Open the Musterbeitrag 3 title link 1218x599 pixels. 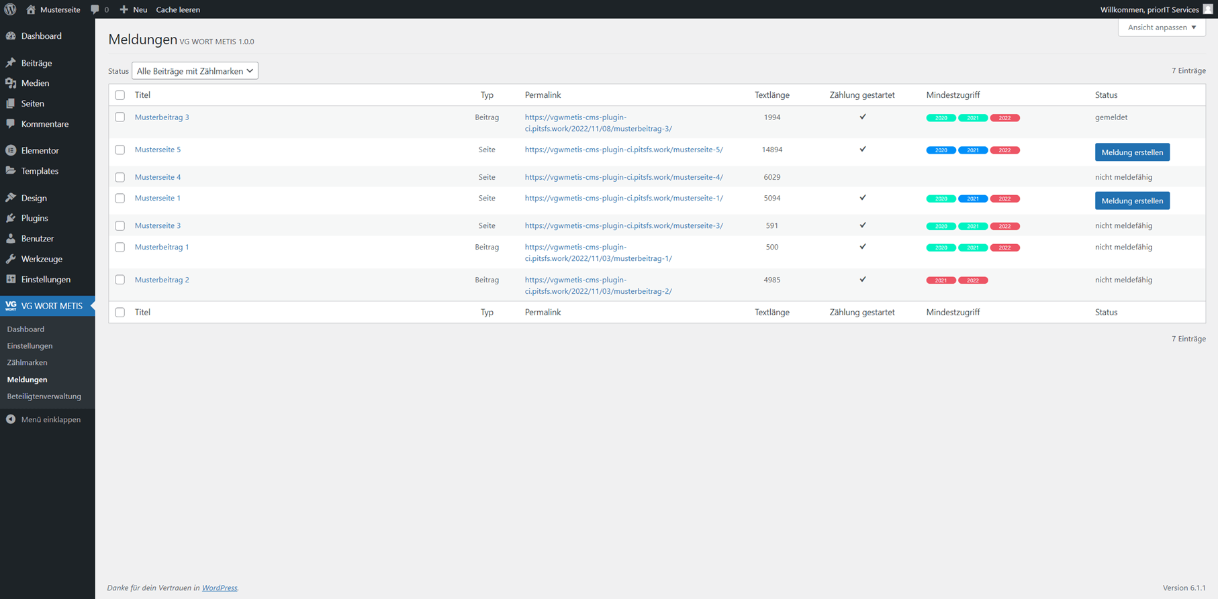click(162, 117)
